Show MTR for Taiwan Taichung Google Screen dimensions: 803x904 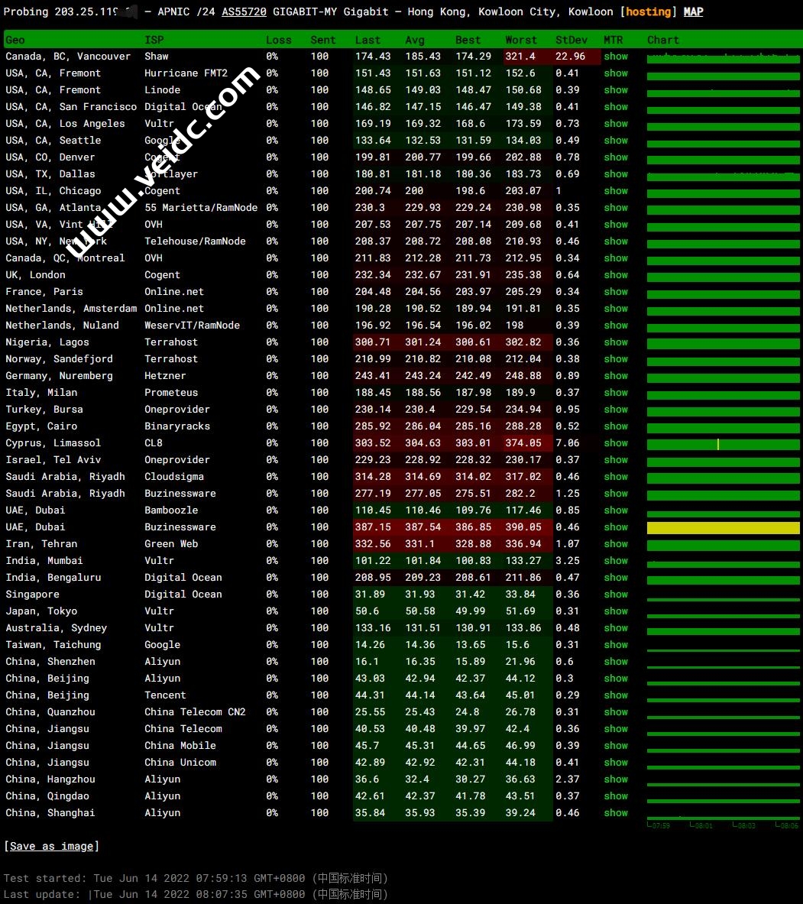click(x=616, y=644)
